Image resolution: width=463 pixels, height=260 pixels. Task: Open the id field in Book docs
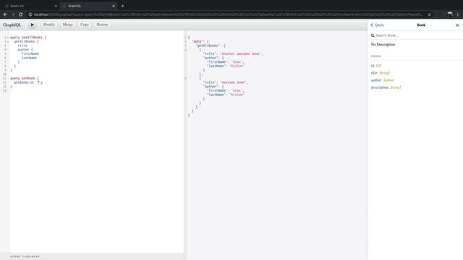tap(373, 66)
